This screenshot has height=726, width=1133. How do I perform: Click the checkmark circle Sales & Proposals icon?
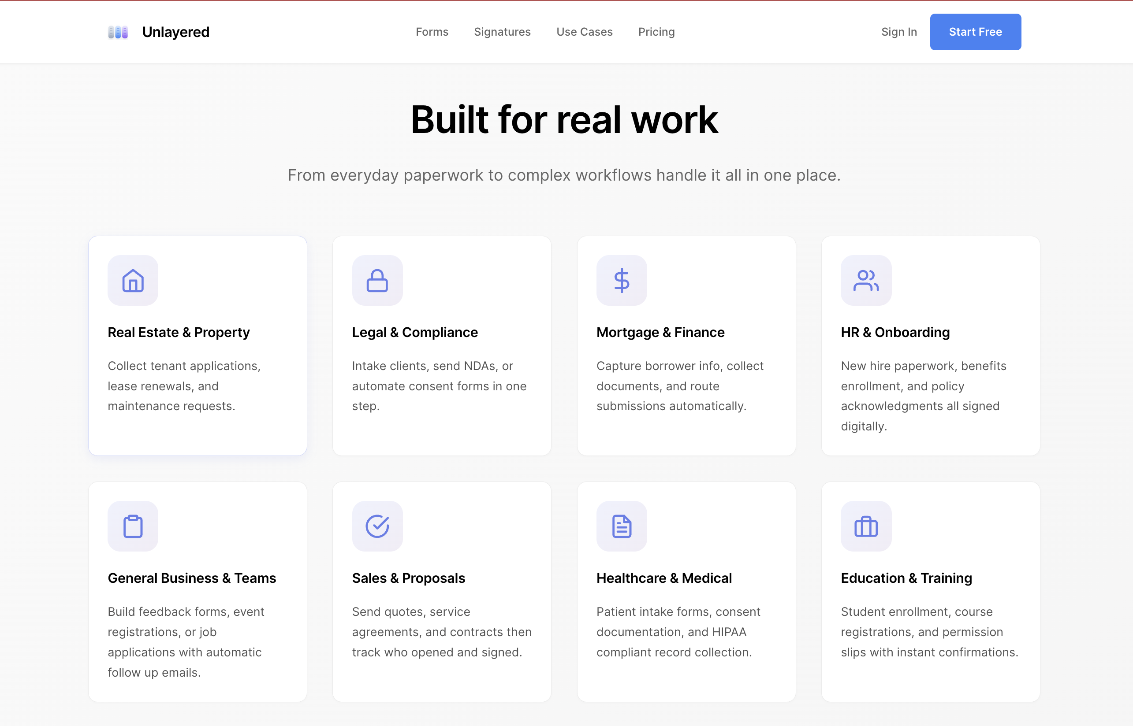click(377, 526)
